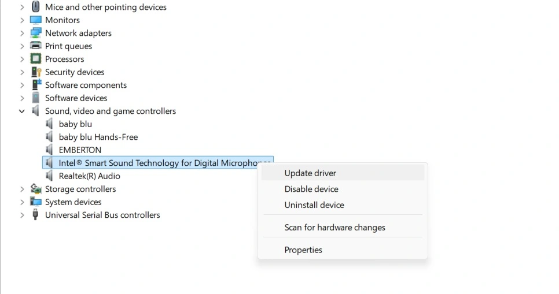
Task: Click the Monitors category icon
Action: [x=36, y=20]
